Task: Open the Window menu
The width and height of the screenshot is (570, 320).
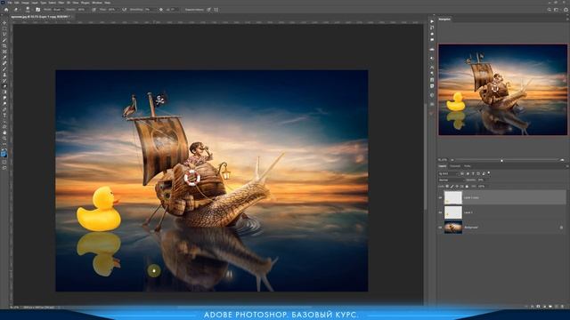Action: click(97, 3)
